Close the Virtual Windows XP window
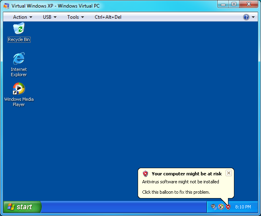The height and width of the screenshot is (216, 261). coord(249,4)
